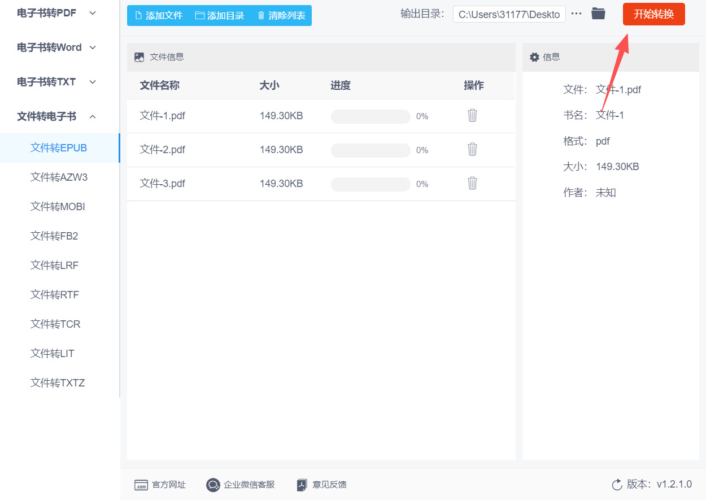Open the 企业微信客服 link
Viewport: 706px width, 500px height.
click(x=249, y=485)
